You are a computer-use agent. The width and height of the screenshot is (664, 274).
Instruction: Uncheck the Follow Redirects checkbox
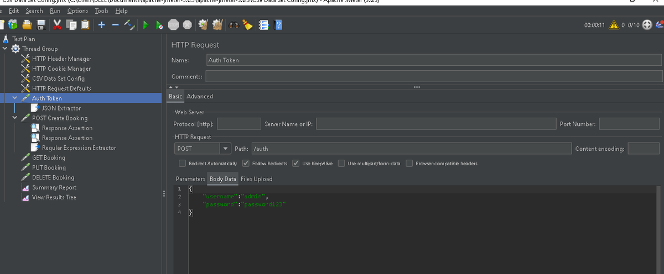(246, 164)
